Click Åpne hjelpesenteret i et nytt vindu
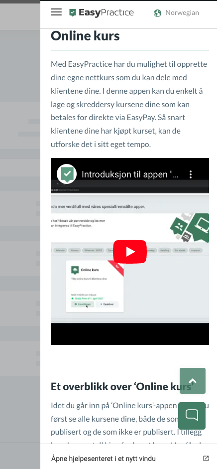 point(104,459)
